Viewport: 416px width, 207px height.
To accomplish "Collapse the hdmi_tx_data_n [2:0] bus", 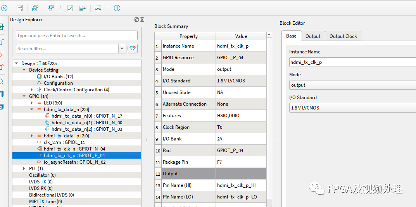I will [x=32, y=109].
